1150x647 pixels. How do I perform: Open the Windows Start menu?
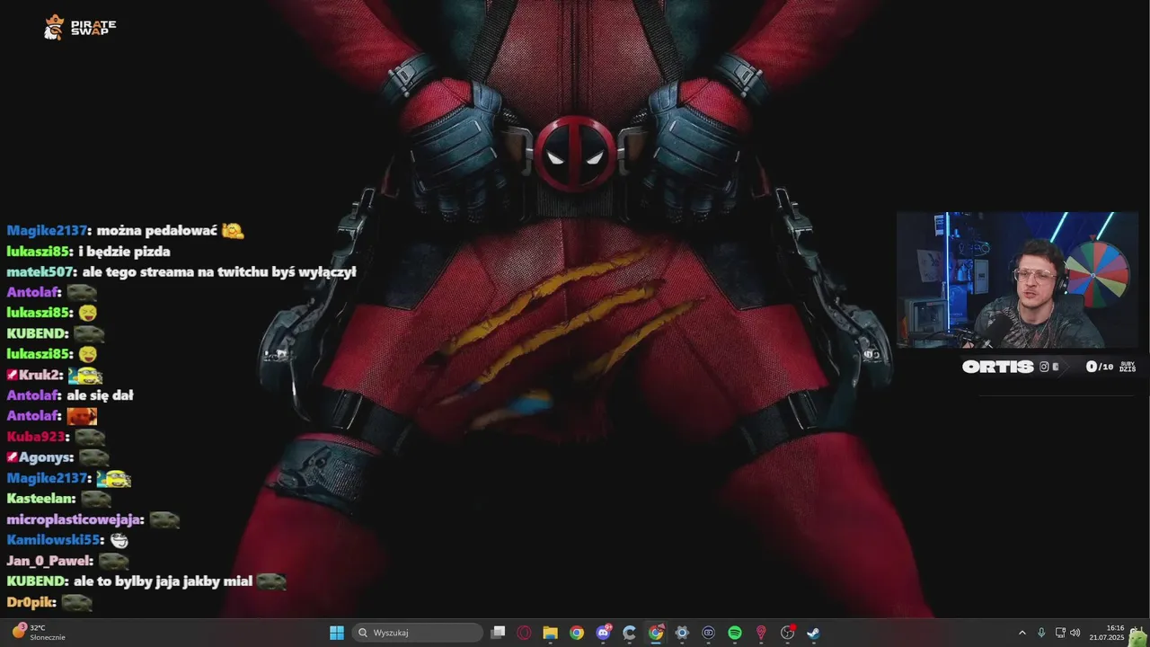tap(337, 633)
